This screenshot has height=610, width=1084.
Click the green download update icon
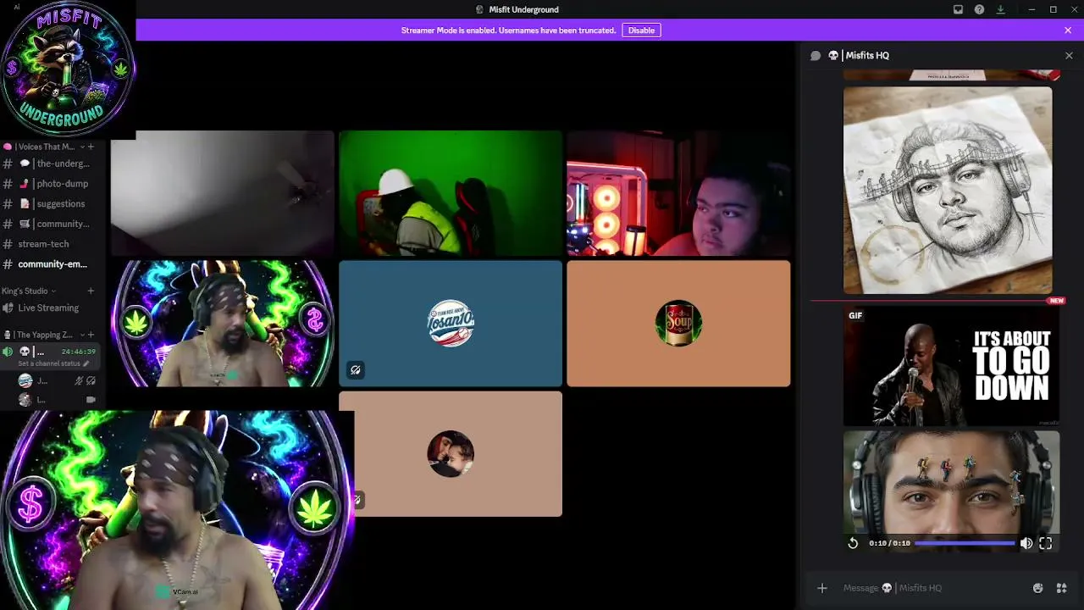coord(1000,9)
